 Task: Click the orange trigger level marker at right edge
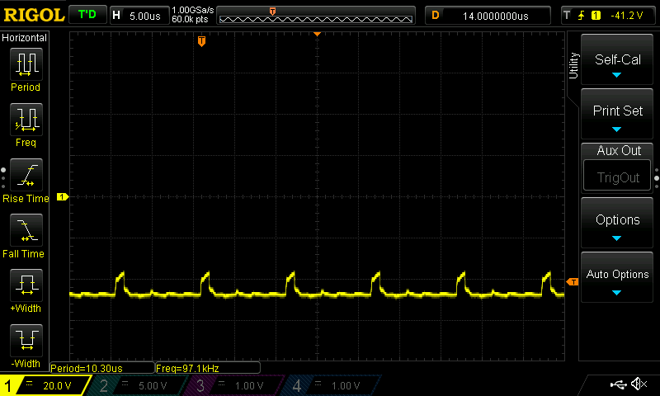[573, 282]
